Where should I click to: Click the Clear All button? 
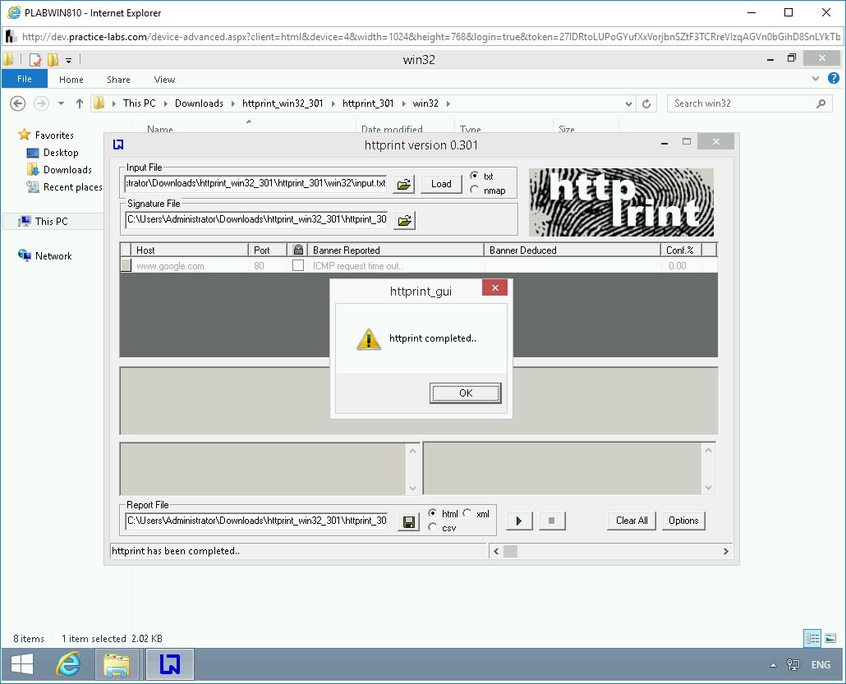click(632, 521)
